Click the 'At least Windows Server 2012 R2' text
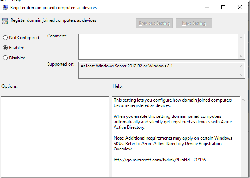 click(126, 66)
